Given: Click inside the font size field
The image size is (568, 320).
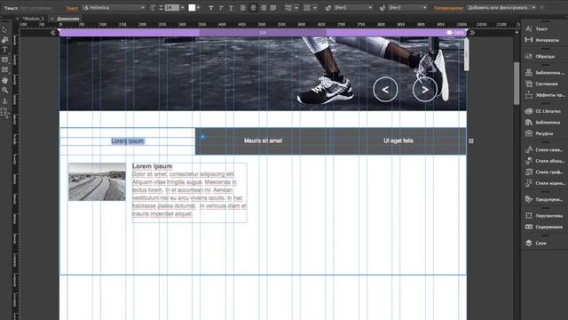Looking at the screenshot, I should pyautogui.click(x=171, y=8).
